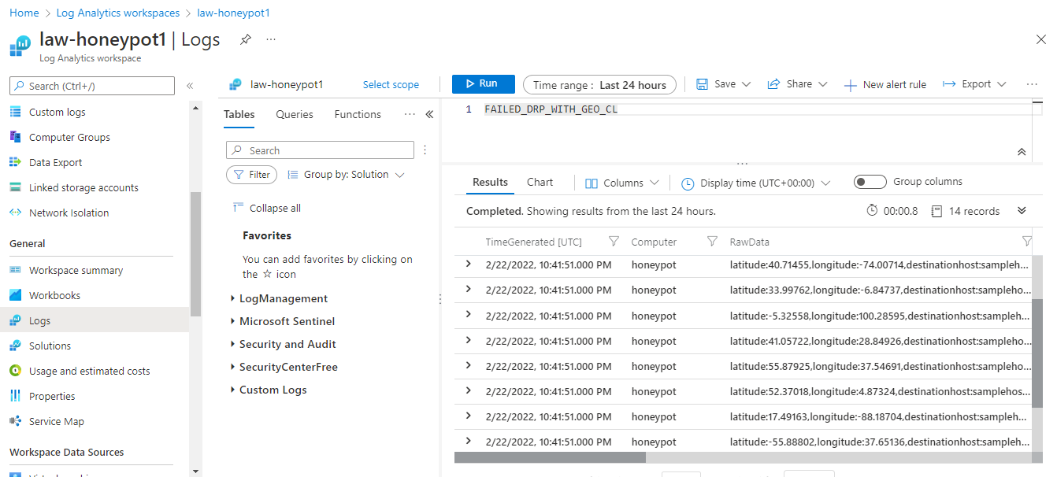This screenshot has width=1057, height=477.
Task: Click the tables Search input field
Action: [320, 150]
